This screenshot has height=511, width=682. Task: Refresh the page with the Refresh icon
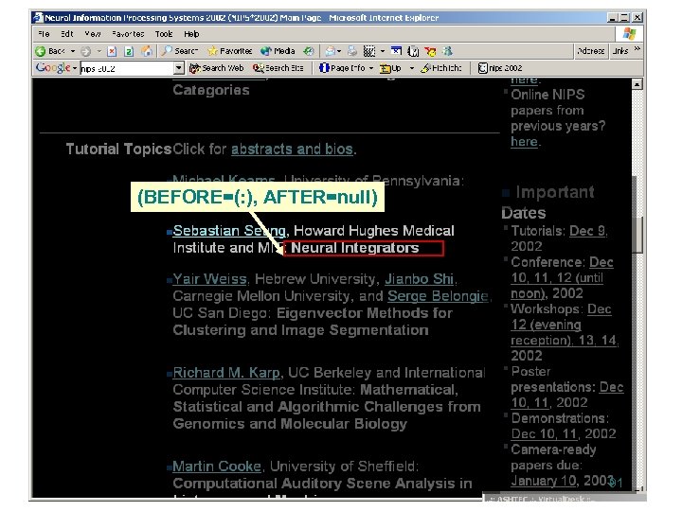click(x=129, y=51)
